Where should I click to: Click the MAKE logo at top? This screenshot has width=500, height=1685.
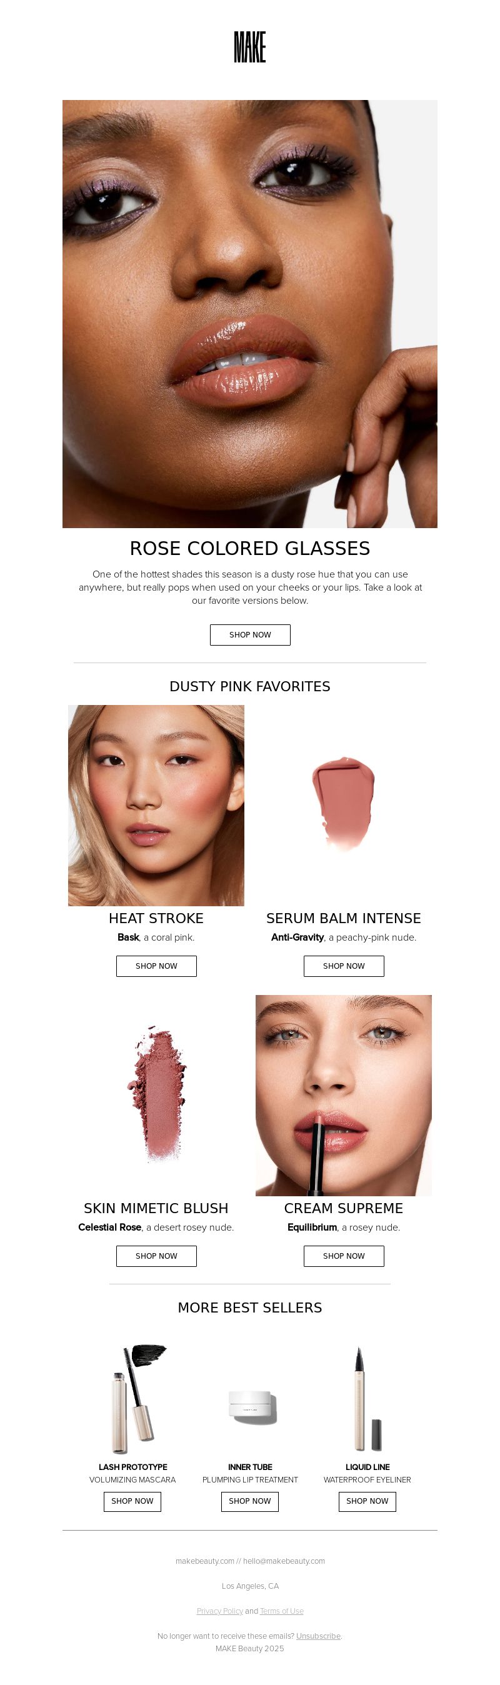250,47
